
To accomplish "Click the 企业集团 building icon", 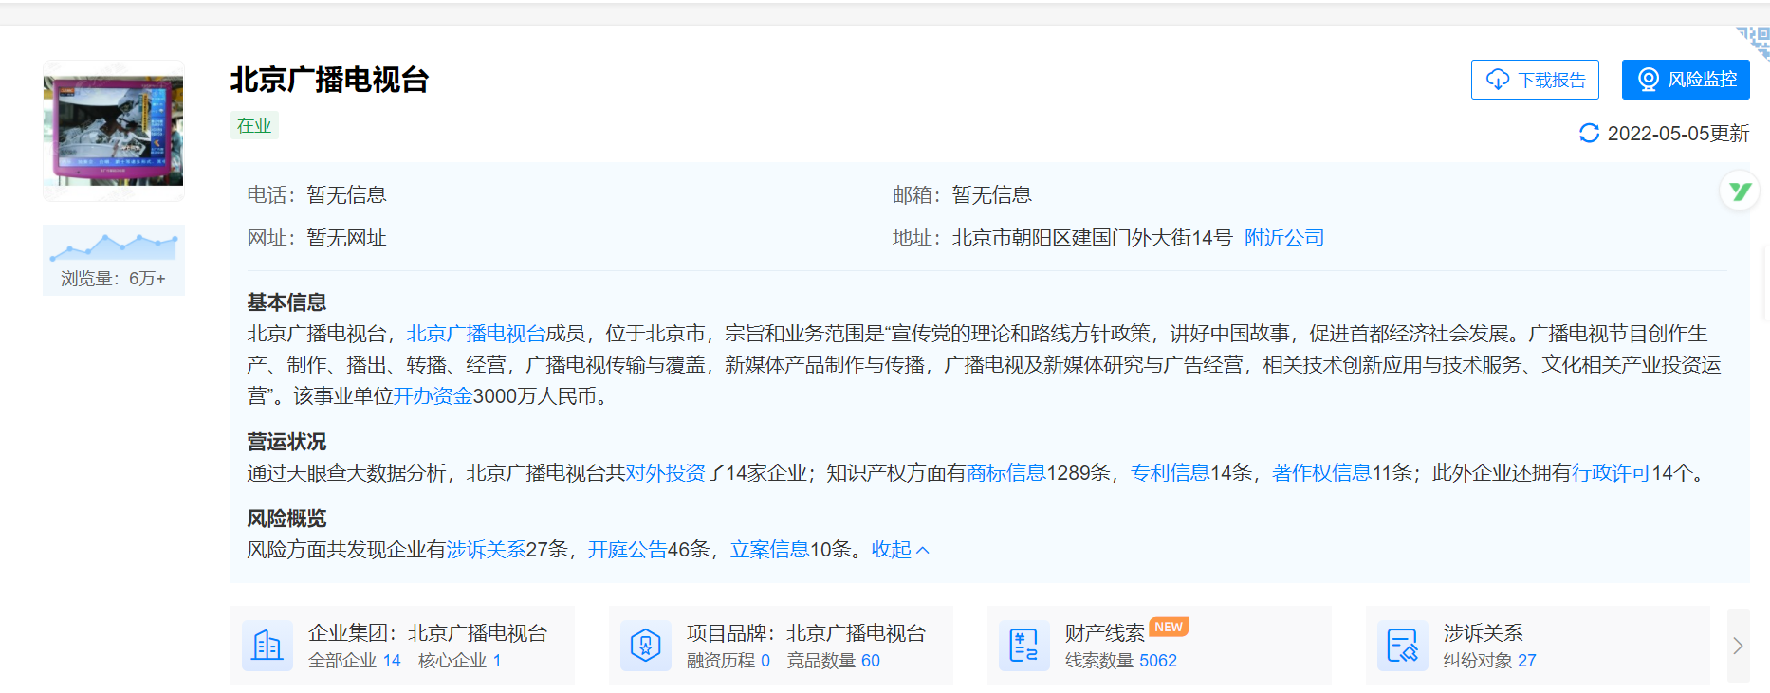I will pyautogui.click(x=267, y=646).
